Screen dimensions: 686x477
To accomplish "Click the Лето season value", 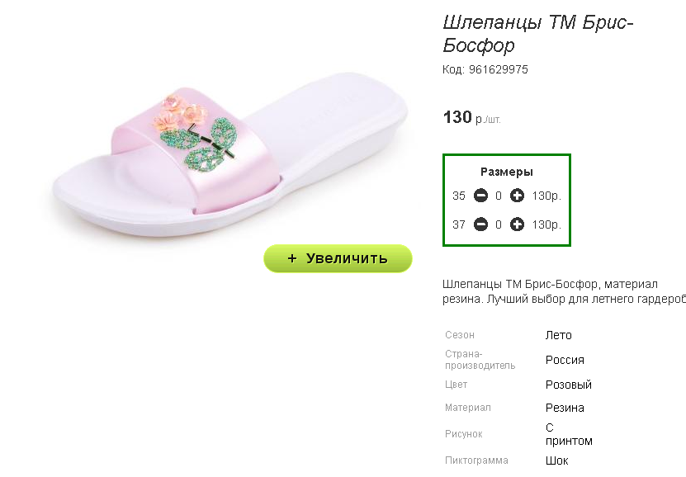I will pos(558,335).
